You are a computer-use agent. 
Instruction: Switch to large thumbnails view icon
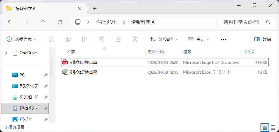coord(273,127)
